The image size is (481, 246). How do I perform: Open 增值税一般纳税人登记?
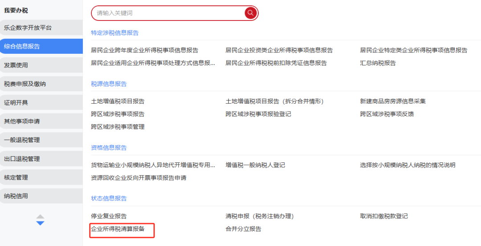tap(255, 165)
